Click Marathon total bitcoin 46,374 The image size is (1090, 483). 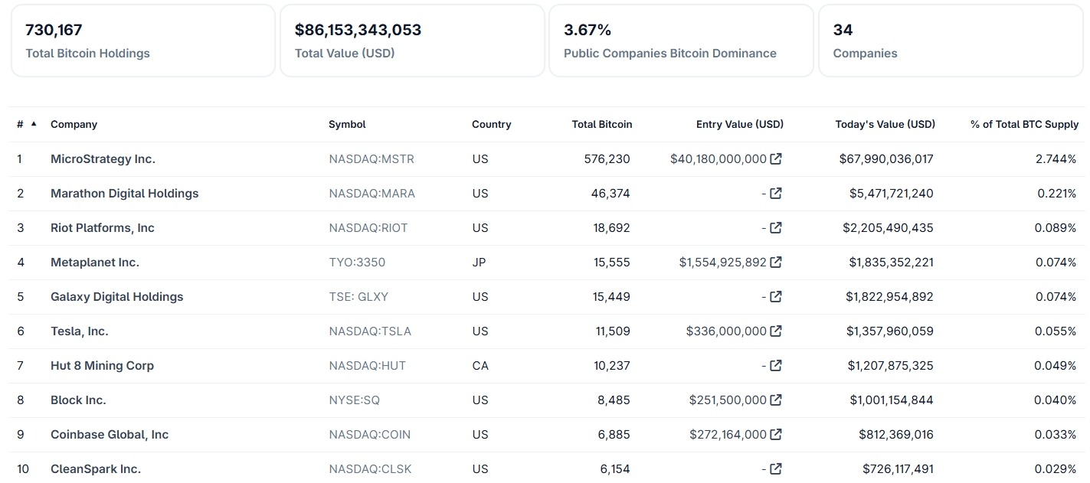click(611, 194)
